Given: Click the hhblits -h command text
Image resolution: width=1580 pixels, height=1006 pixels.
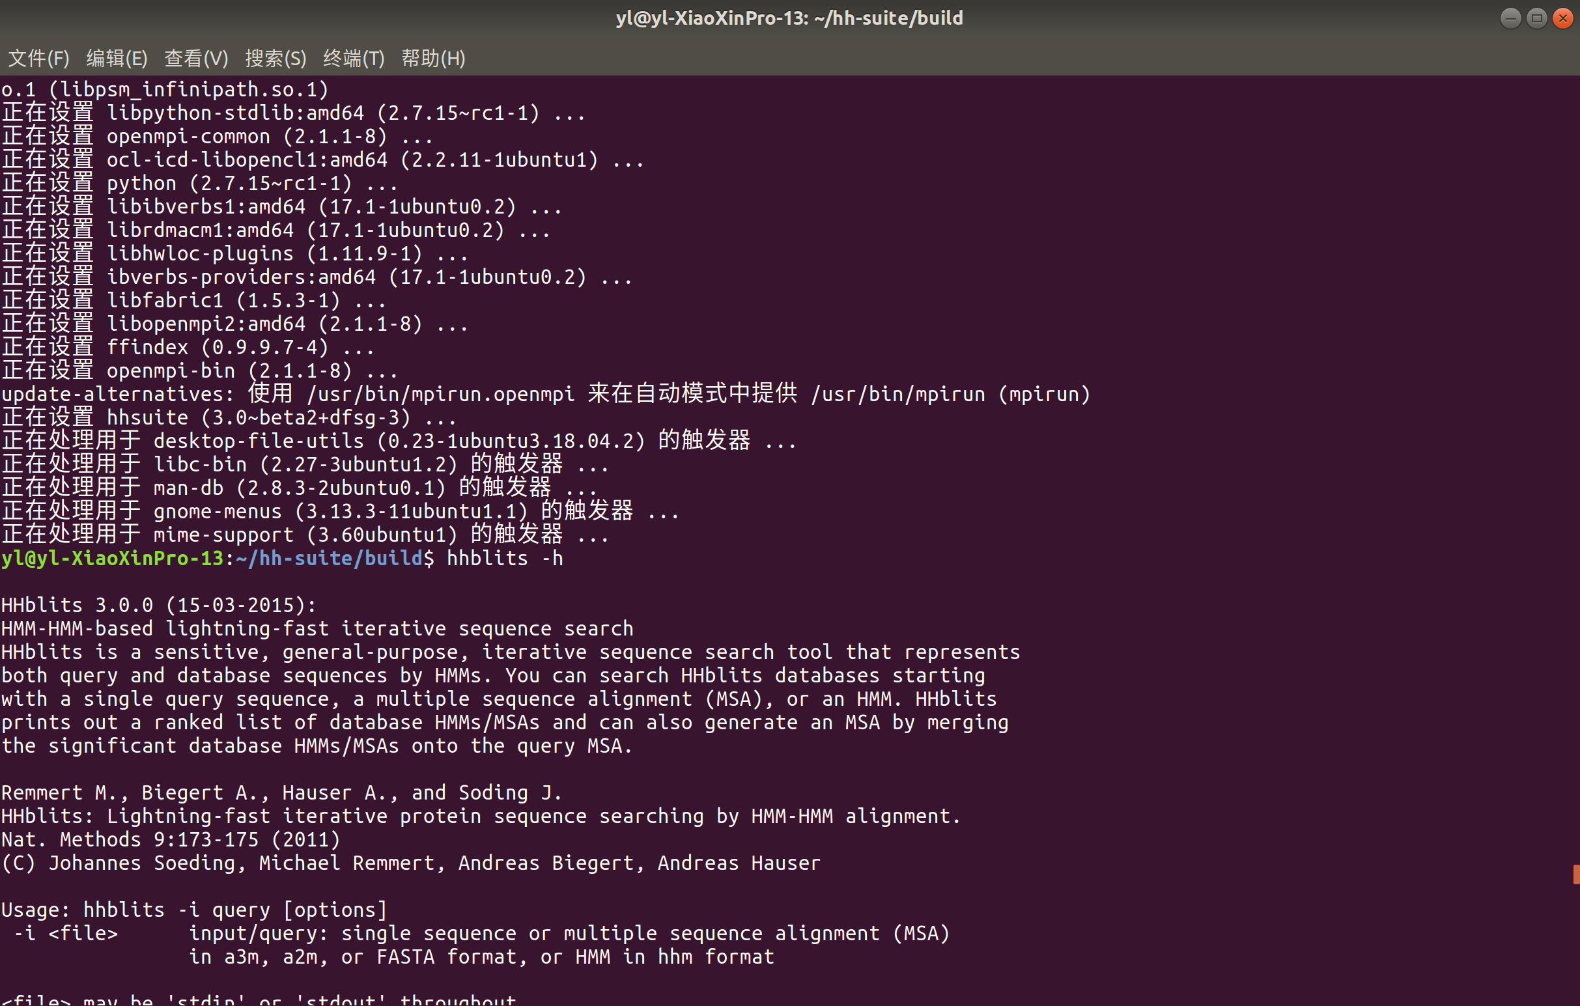Looking at the screenshot, I should pos(504,558).
